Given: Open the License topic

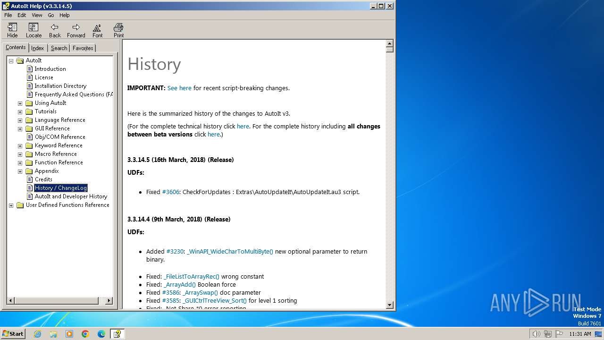Looking at the screenshot, I should (x=44, y=77).
